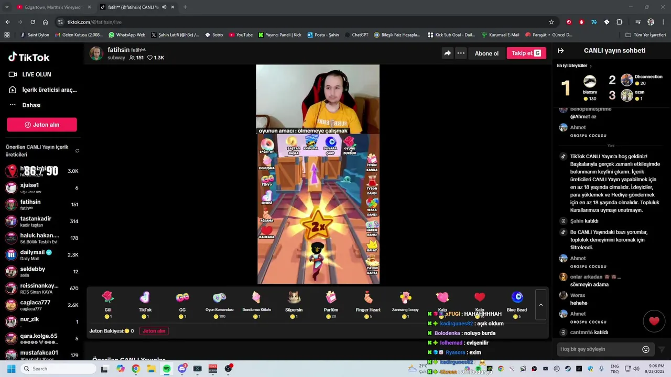Open Botrix bookmark

coord(213,35)
